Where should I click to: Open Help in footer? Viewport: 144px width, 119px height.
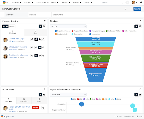click(x=139, y=116)
